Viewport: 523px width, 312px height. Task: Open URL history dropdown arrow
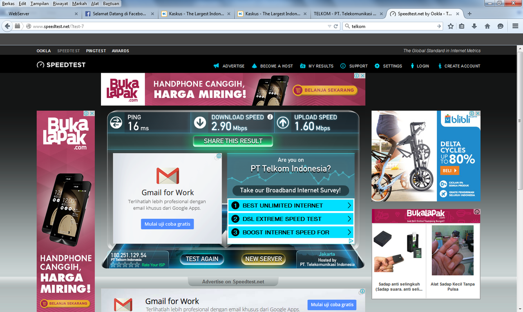pos(329,26)
